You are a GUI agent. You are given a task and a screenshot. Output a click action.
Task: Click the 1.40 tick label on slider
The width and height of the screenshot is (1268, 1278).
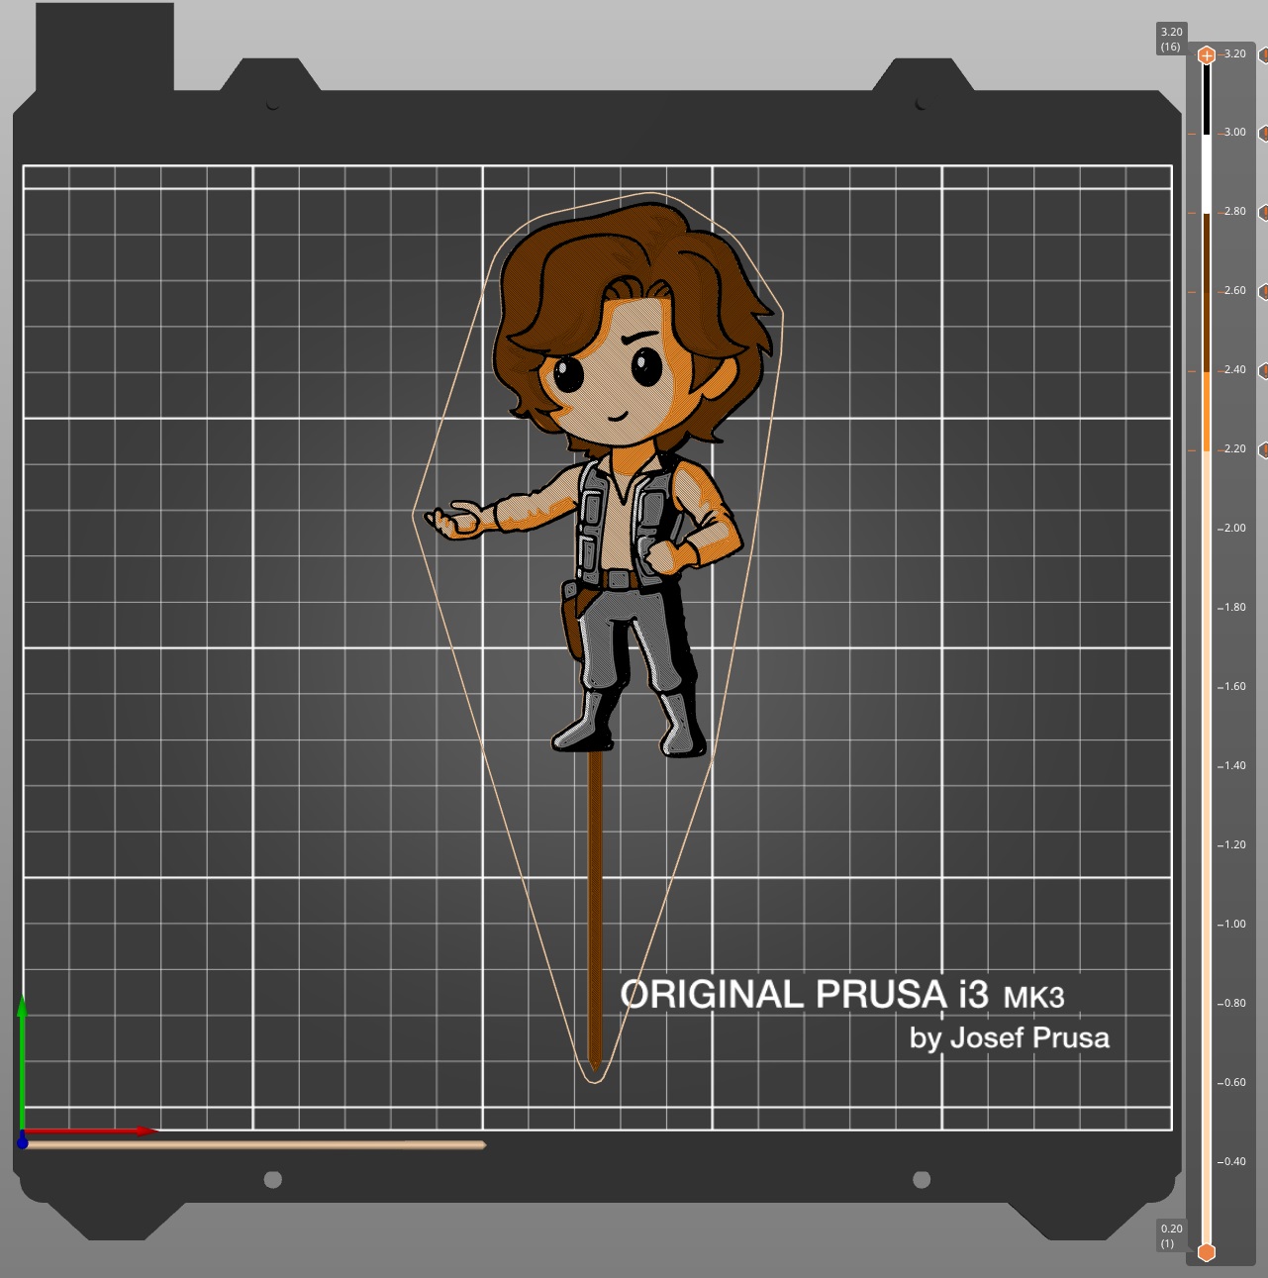point(1234,766)
